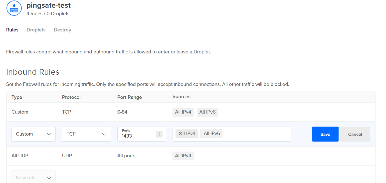Open the TCP protocol dropdown
The image size is (386, 183).
[x=86, y=134]
